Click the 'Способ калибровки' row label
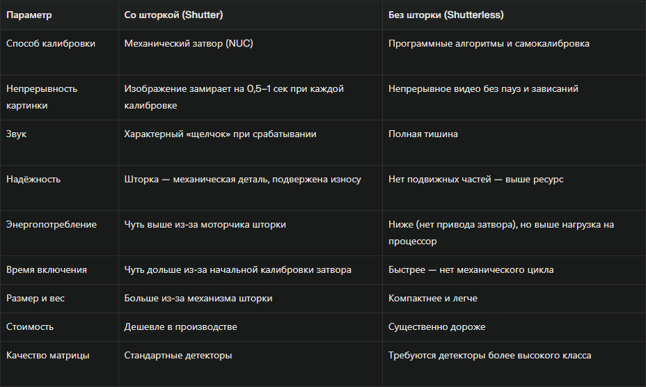Viewport: 646px width, 387px height. coord(51,43)
